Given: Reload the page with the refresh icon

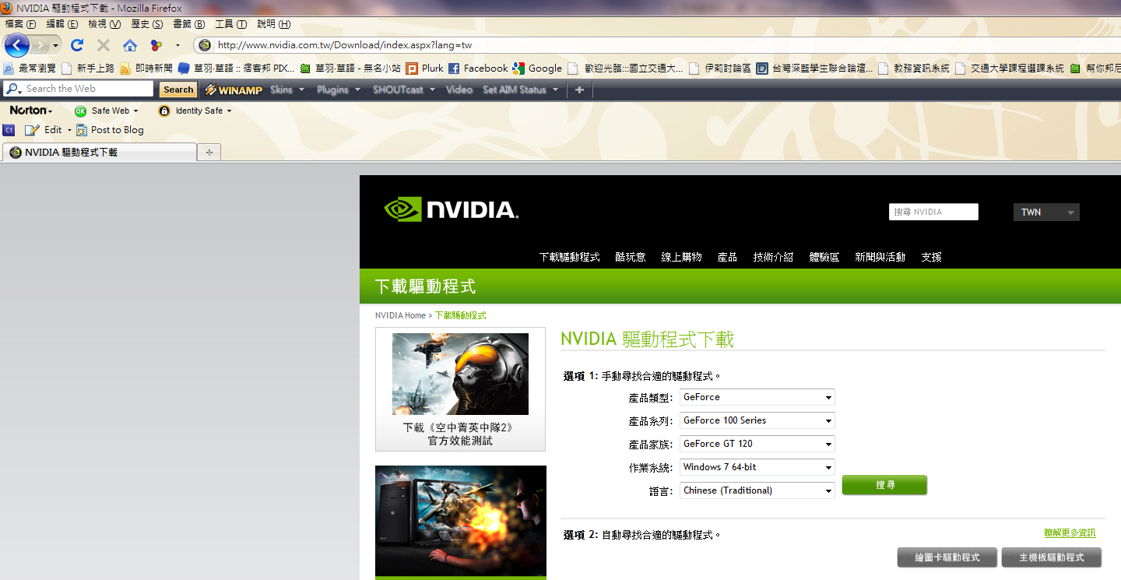Looking at the screenshot, I should (x=77, y=45).
